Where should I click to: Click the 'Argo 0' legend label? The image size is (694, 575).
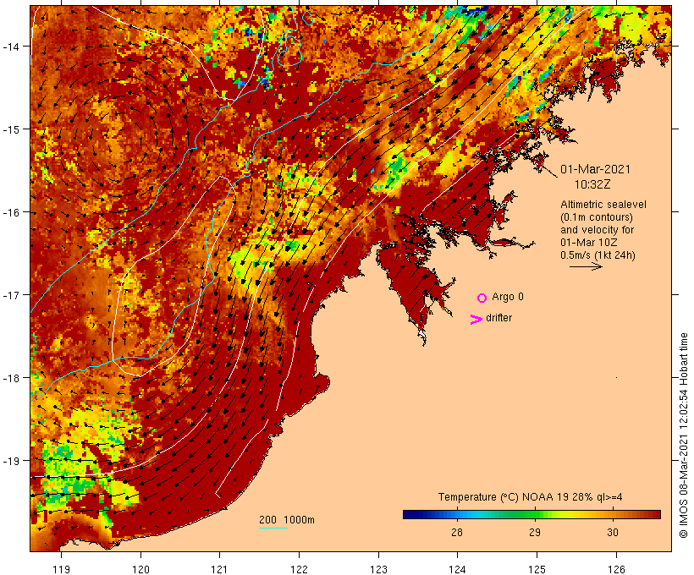[x=508, y=297]
